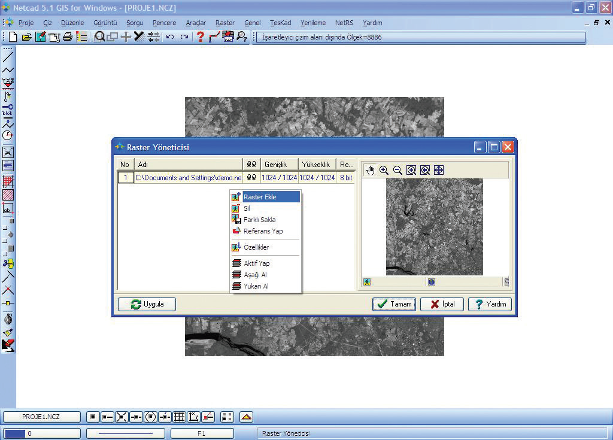Click the undo arrow in the toolbar
This screenshot has height=440, width=613.
point(170,37)
